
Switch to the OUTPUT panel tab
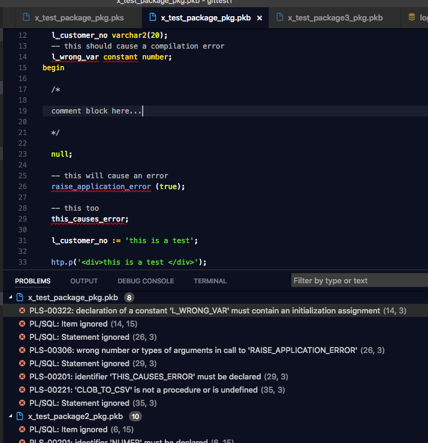click(84, 281)
